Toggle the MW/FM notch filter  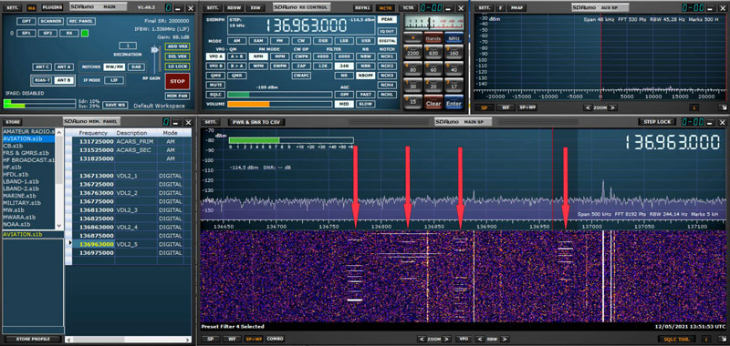[114, 66]
